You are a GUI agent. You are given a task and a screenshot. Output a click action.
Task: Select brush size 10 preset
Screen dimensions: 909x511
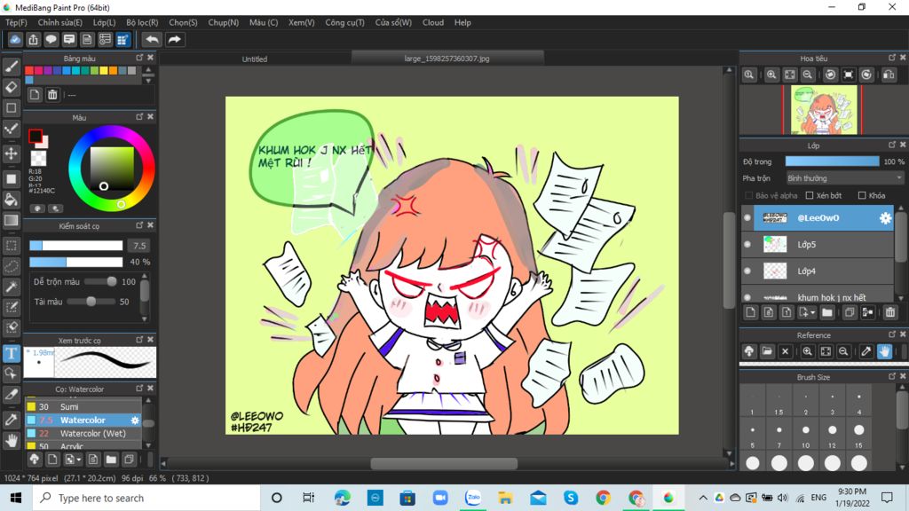(x=806, y=435)
